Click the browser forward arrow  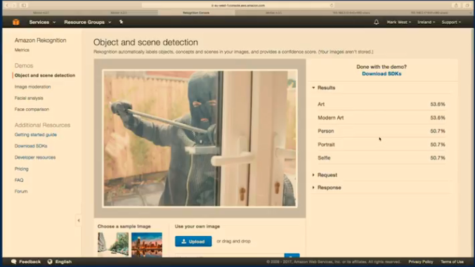click(13, 5)
